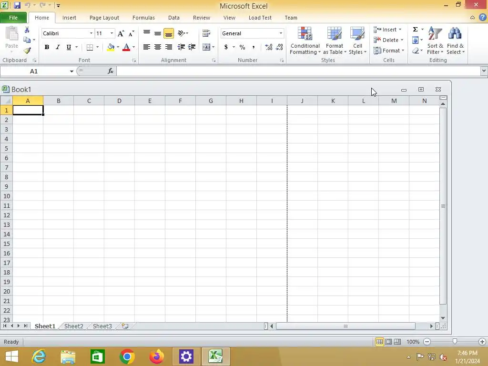The image size is (488, 366).
Task: Click Merge & Center icon
Action: tap(206, 47)
